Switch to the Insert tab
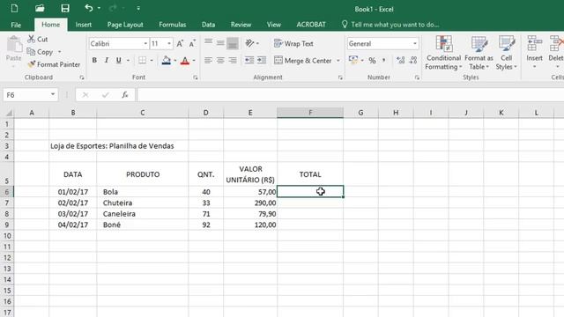 pyautogui.click(x=83, y=25)
